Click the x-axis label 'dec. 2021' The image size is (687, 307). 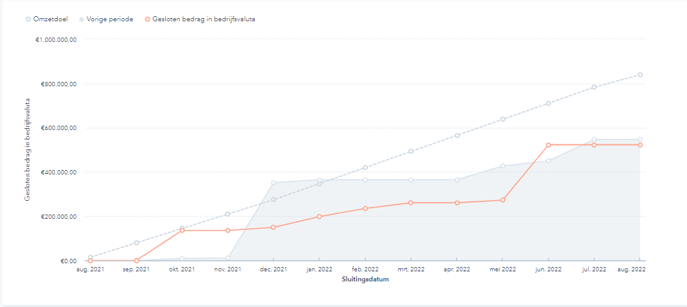[x=274, y=269]
